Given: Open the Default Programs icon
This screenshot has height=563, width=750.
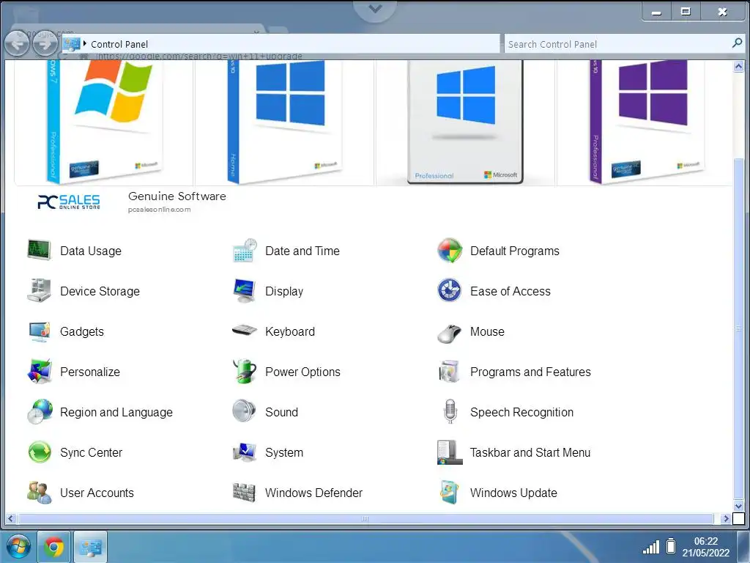Looking at the screenshot, I should (450, 251).
